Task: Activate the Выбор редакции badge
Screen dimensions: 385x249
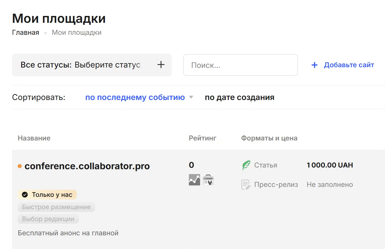Action: 48,219
